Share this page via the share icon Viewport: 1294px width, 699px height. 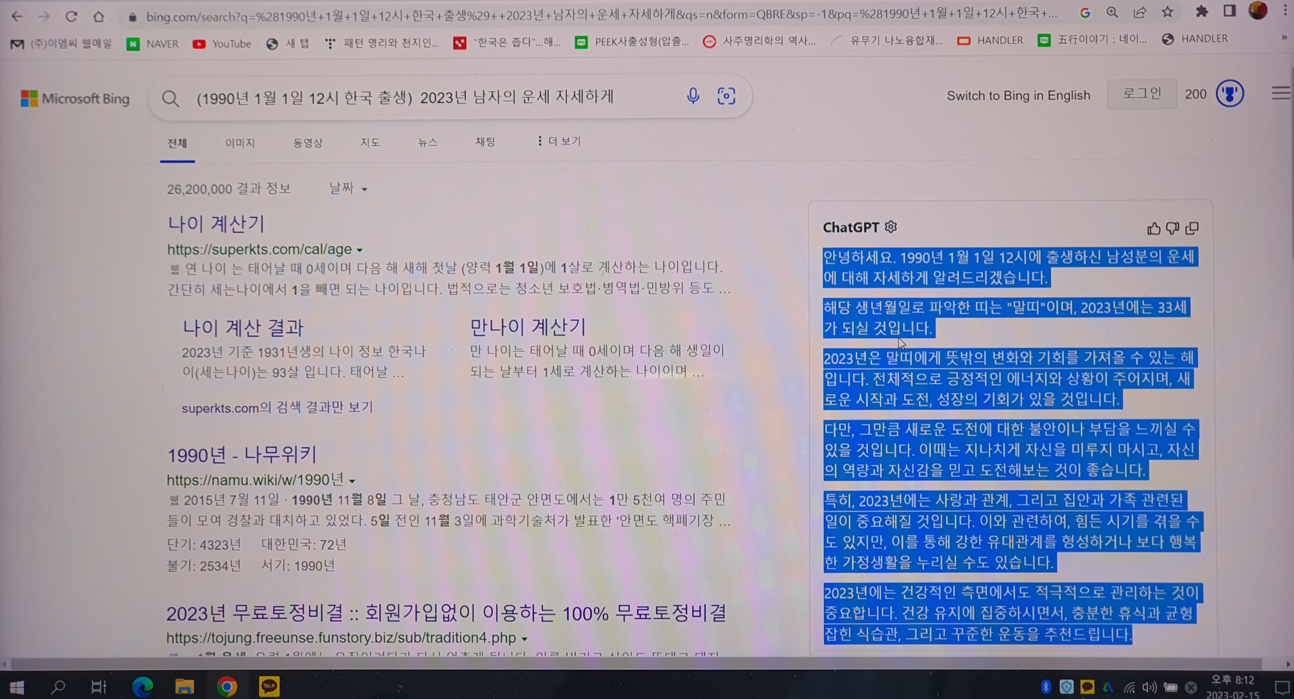point(1140,12)
